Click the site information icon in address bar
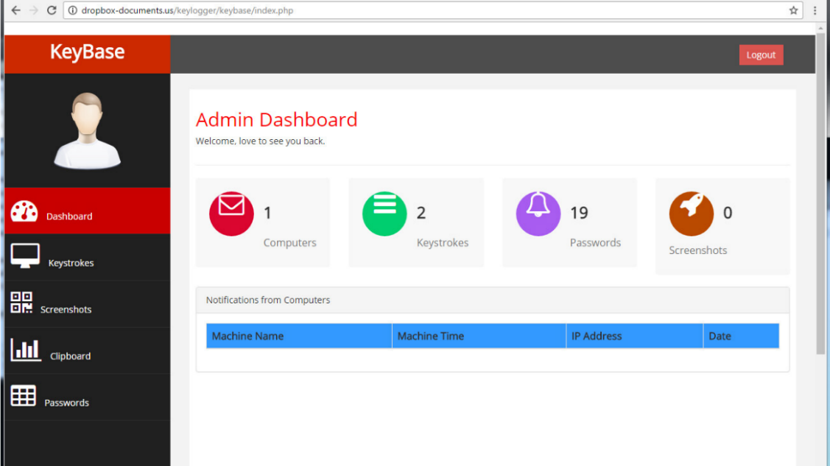 pyautogui.click(x=72, y=10)
